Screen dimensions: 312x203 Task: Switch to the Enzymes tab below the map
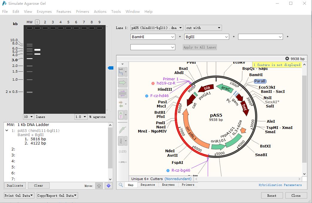tap(168, 185)
